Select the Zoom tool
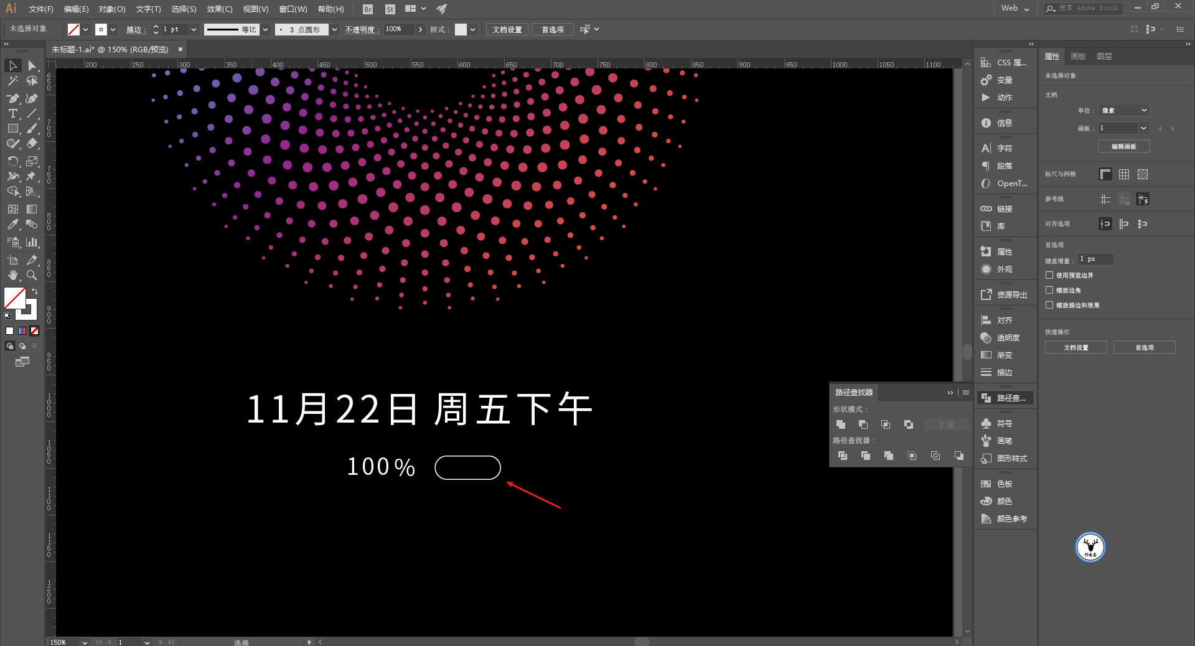The height and width of the screenshot is (646, 1195). pos(32,275)
